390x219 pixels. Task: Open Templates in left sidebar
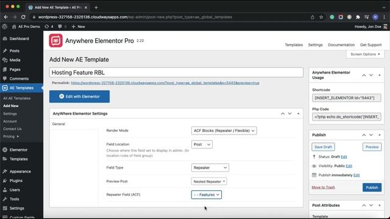click(19, 159)
